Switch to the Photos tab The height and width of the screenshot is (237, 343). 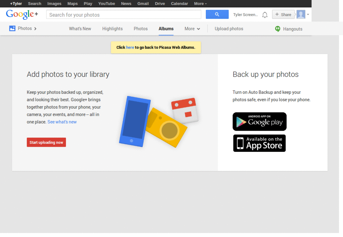(x=141, y=29)
